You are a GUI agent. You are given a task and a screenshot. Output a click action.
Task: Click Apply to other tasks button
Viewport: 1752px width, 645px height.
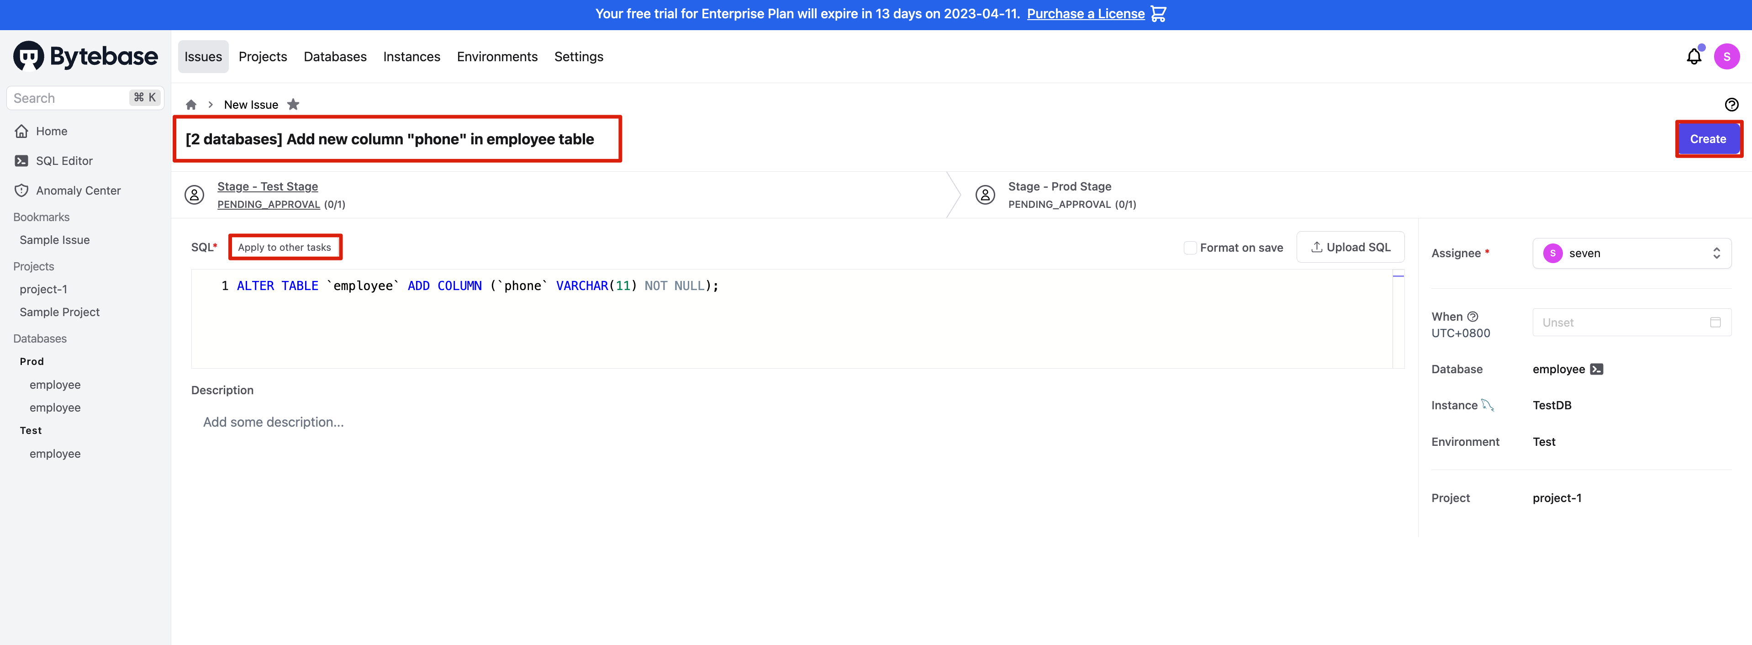point(284,247)
